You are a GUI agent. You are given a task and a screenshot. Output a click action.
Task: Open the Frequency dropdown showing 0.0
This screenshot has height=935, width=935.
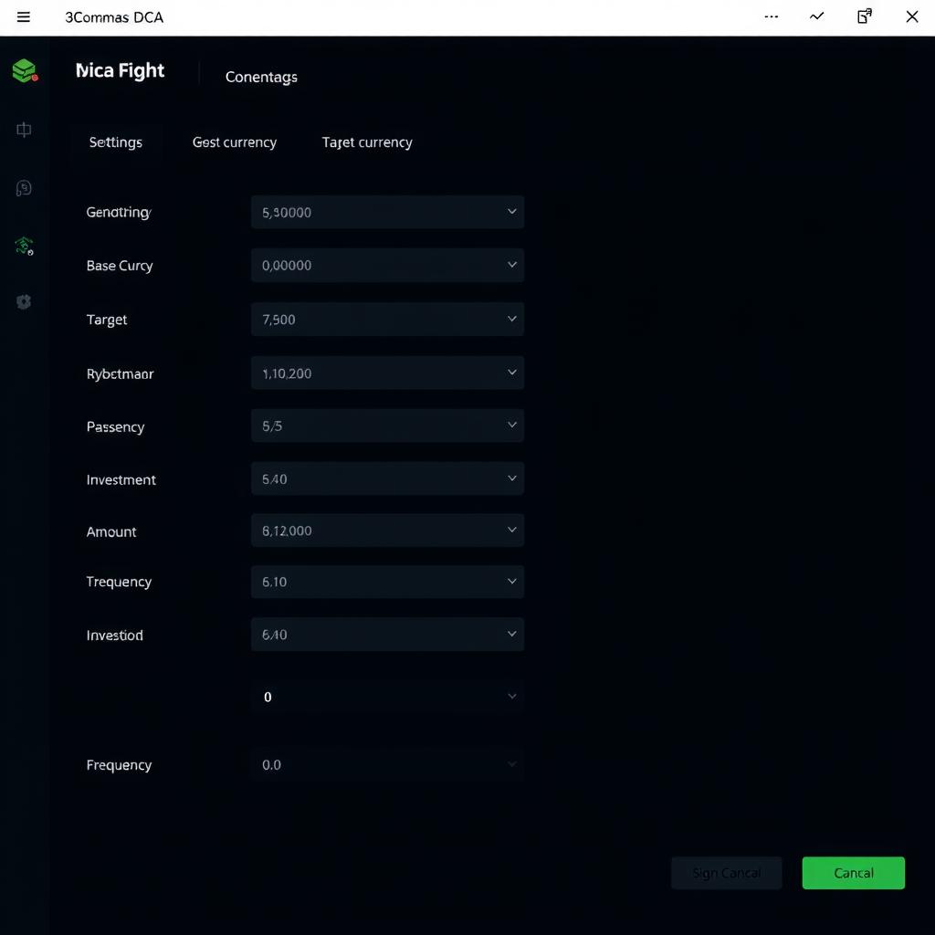click(387, 764)
